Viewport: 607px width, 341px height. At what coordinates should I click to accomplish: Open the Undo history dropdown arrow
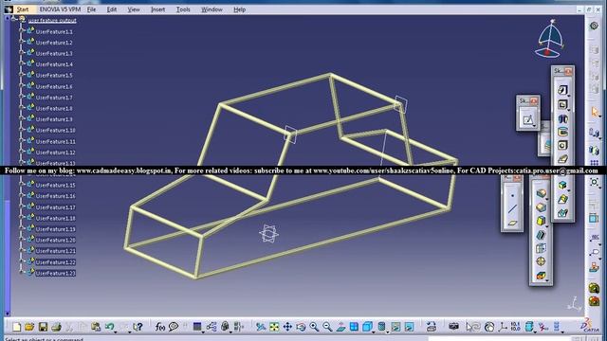tap(116, 332)
